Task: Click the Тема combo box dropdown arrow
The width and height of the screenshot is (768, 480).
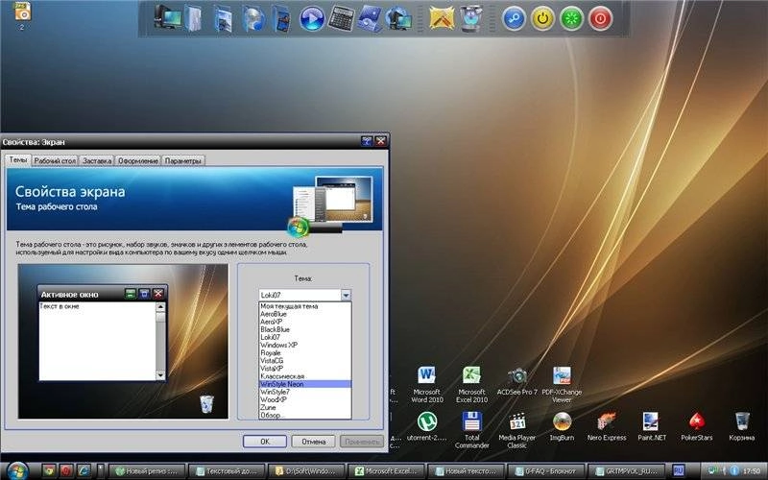Action: (346, 295)
